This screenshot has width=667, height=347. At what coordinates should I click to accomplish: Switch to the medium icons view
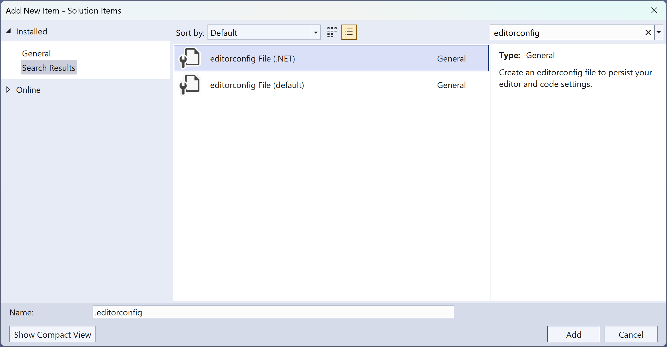point(331,32)
